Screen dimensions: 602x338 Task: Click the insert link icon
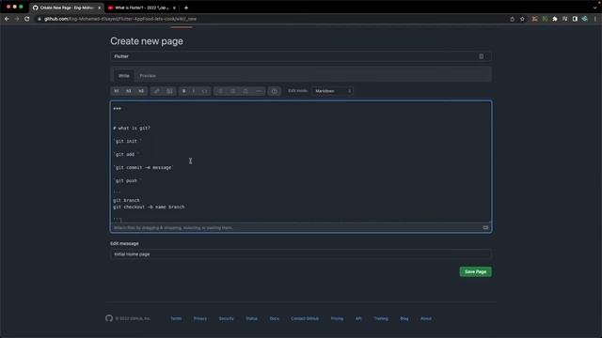coord(157,91)
